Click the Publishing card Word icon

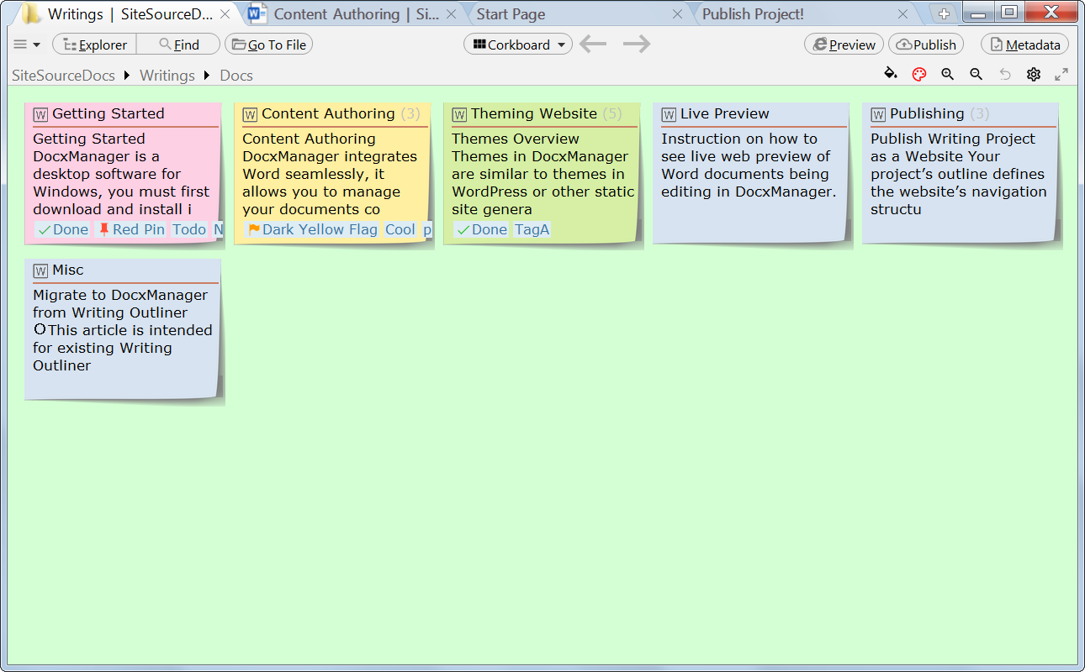(x=878, y=114)
